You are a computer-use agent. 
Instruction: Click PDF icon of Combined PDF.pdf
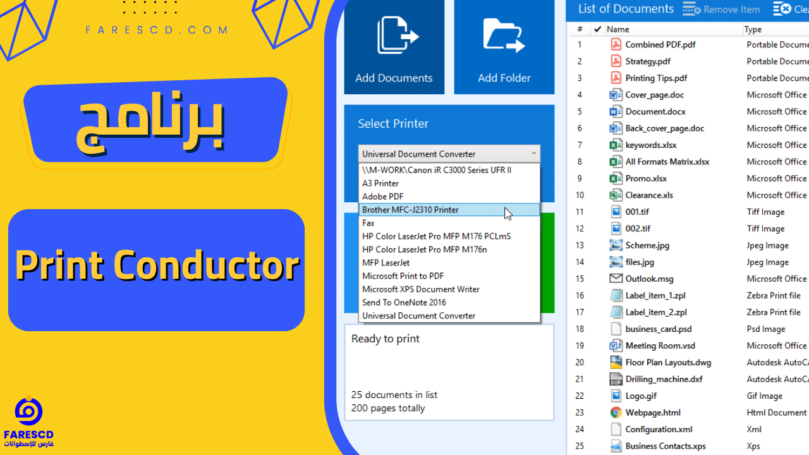616,45
